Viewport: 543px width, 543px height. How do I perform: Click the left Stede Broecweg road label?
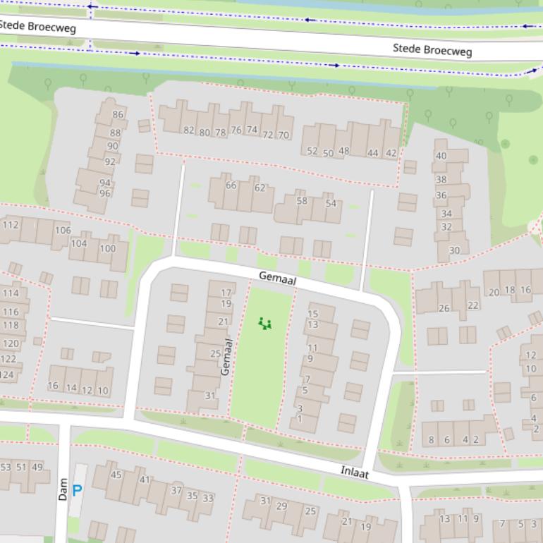pyautogui.click(x=37, y=27)
